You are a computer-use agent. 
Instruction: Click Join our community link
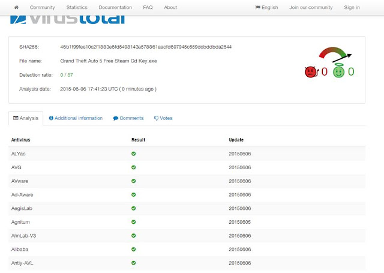311,7
